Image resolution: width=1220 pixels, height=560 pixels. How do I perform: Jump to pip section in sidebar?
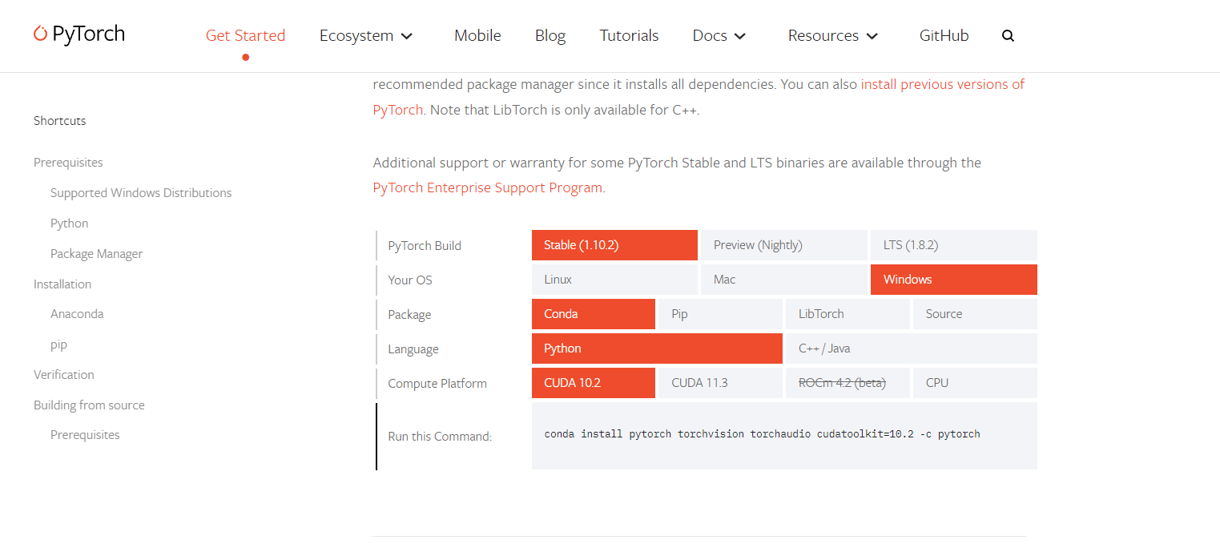(x=58, y=344)
